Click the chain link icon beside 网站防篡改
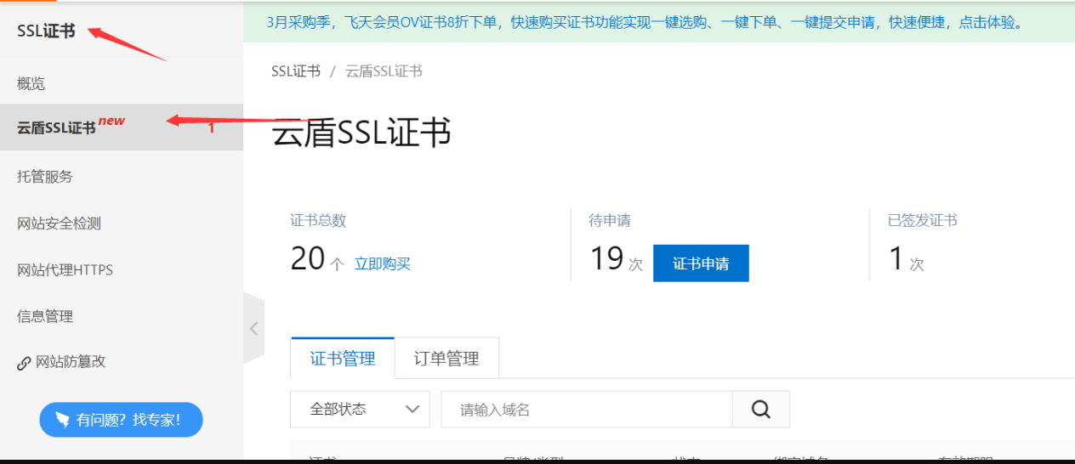 (x=24, y=363)
